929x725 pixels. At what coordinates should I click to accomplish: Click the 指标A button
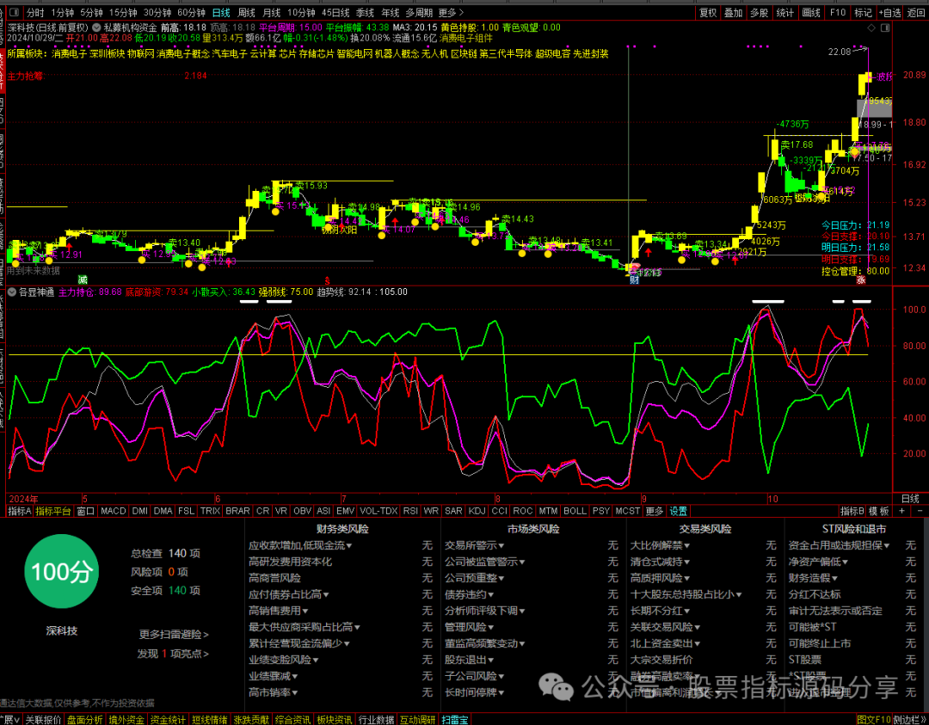point(20,511)
